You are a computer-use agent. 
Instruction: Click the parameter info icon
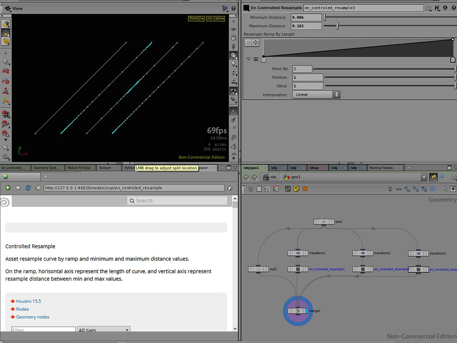coord(445,8)
